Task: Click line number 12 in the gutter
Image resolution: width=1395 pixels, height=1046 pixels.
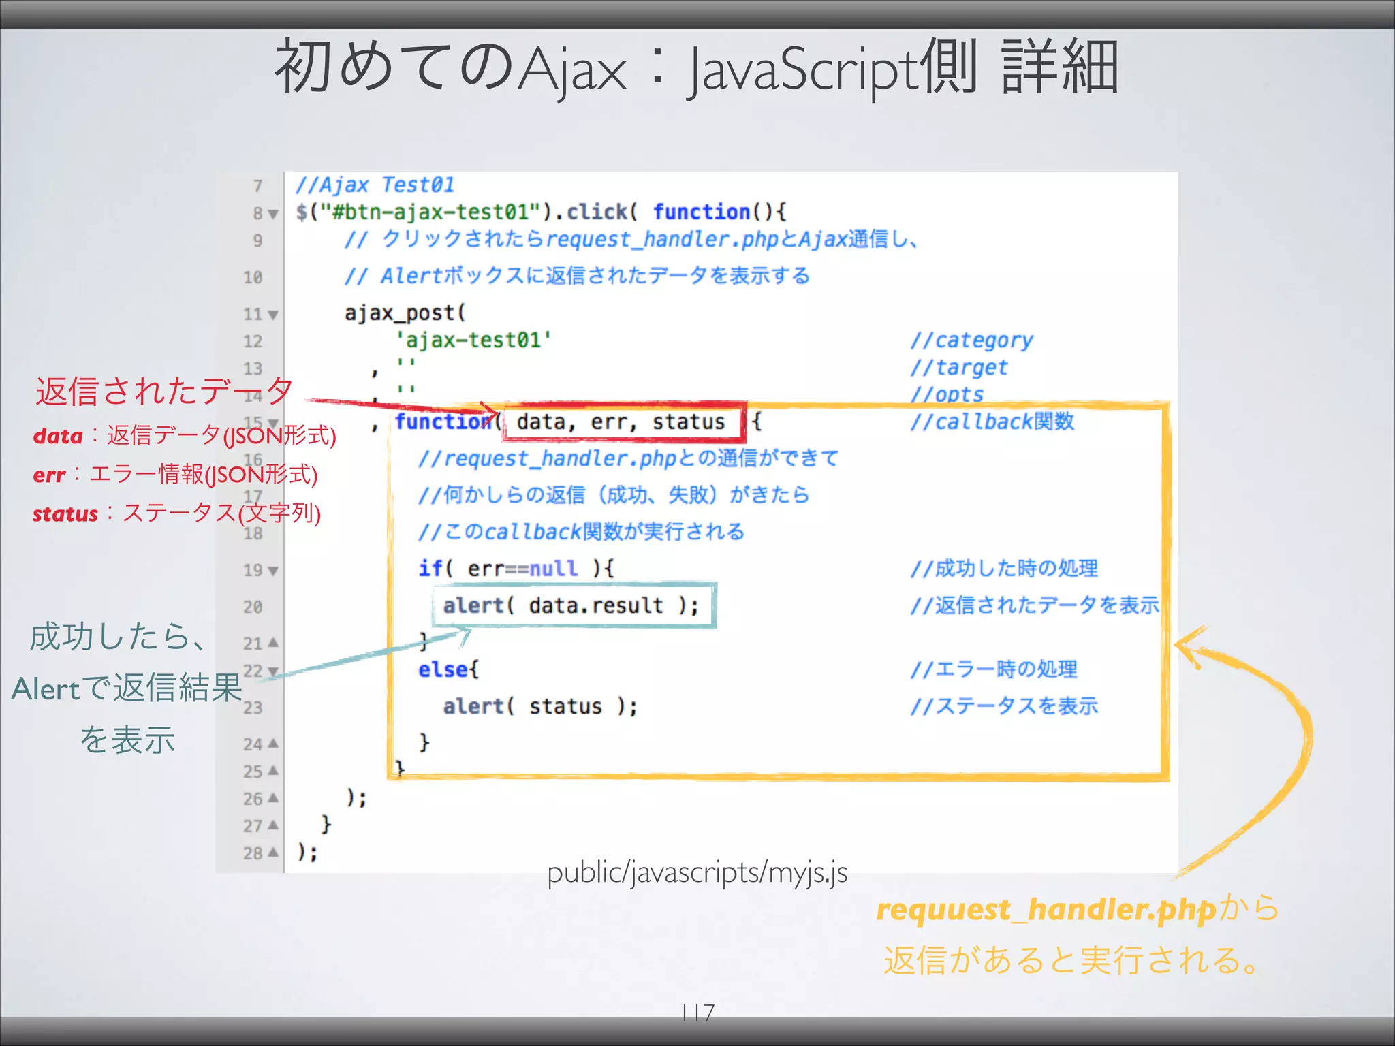Action: pyautogui.click(x=253, y=341)
